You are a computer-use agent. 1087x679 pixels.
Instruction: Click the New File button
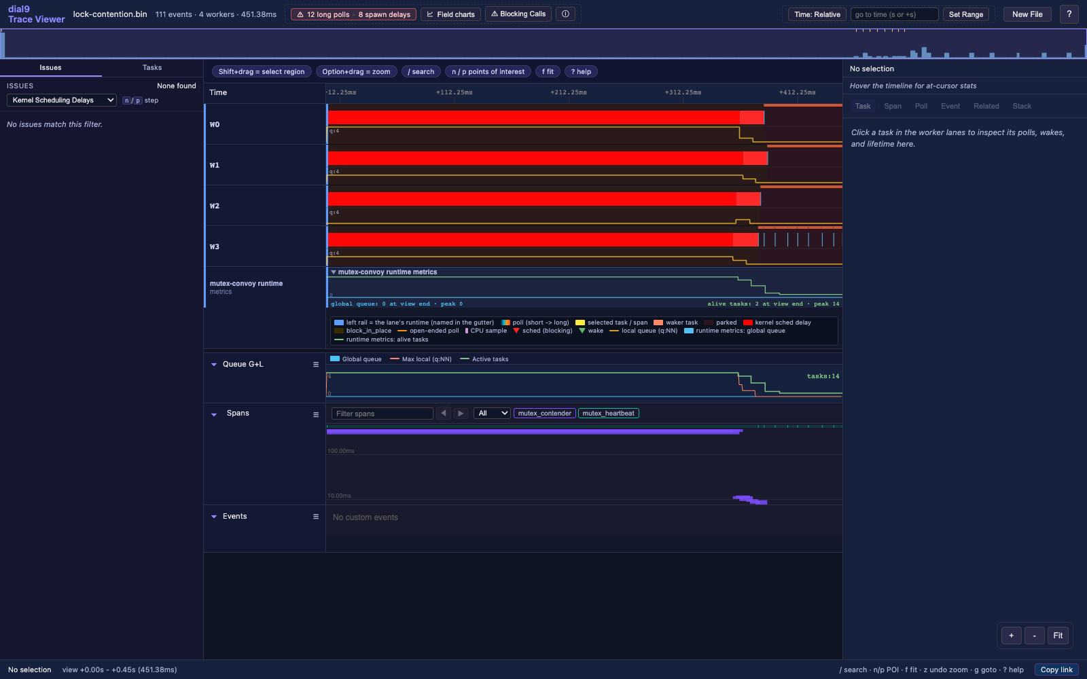[x=1027, y=14]
